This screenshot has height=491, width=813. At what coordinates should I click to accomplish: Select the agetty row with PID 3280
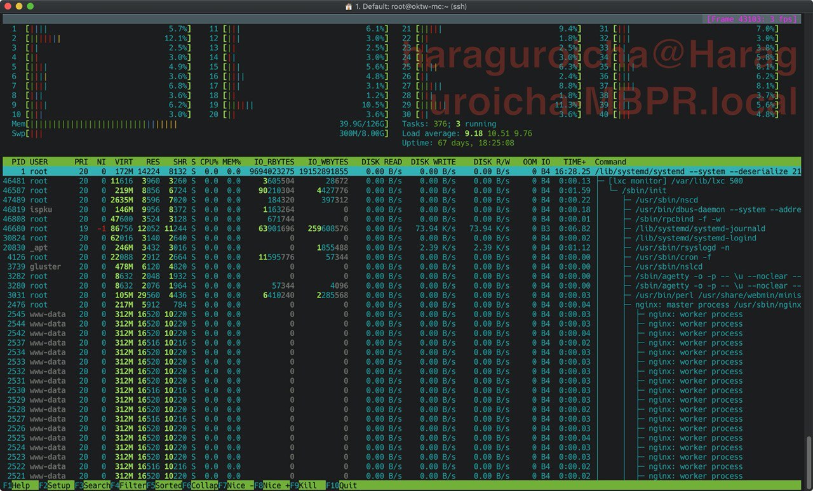click(403, 285)
